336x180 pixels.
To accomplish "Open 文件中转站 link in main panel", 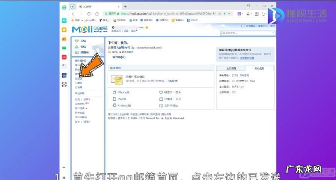I will click(171, 106).
